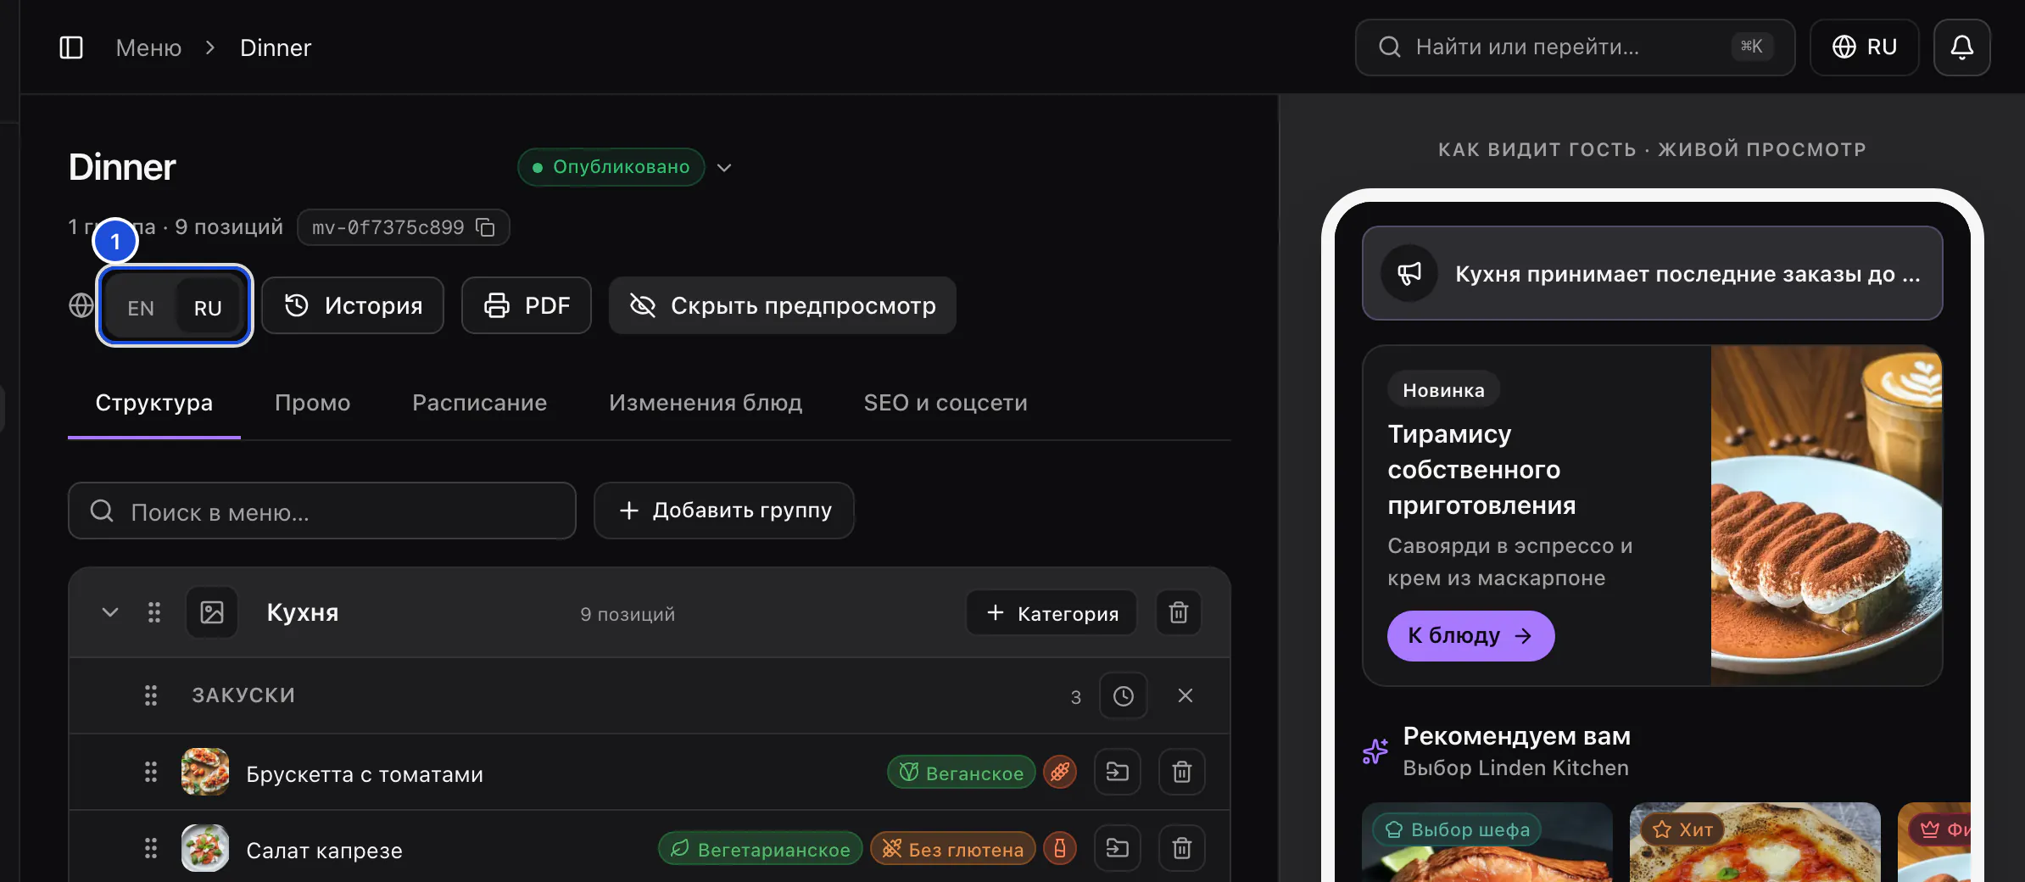
Task: Delete the Кухня group
Action: pos(1179,612)
